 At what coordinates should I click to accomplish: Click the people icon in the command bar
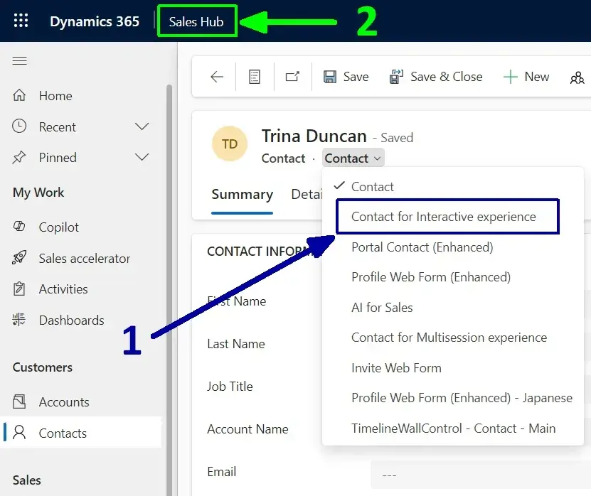(x=577, y=77)
